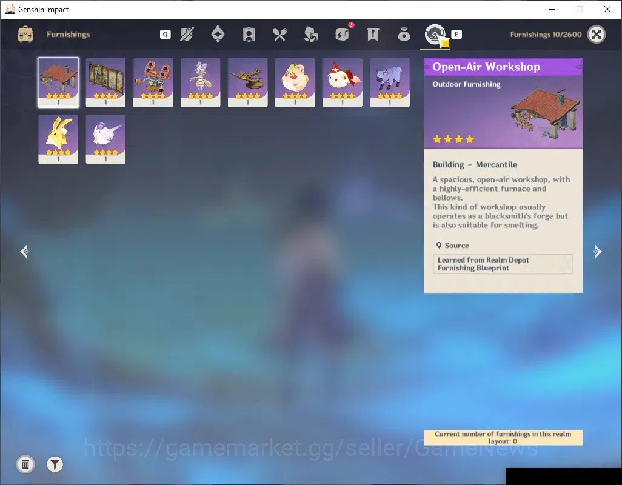Open the Precious Items tab
This screenshot has height=485, width=622.
coord(404,35)
